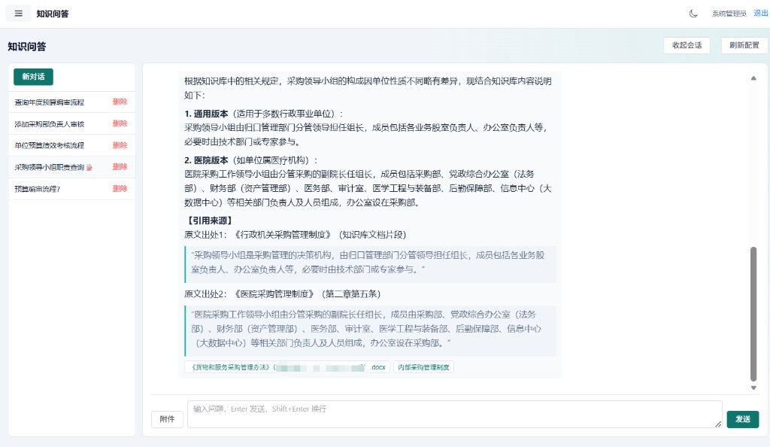
Task: Click 知识问答 title in top bar
Action: 53,14
